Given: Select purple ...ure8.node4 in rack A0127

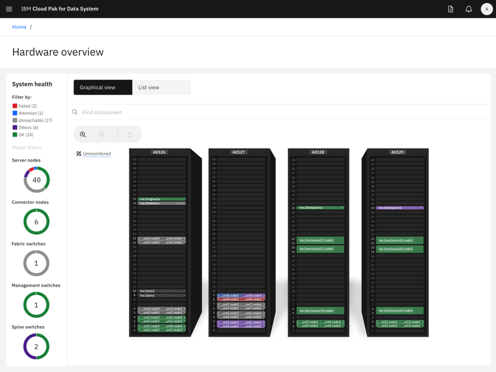Looking at the screenshot, I should (253, 296).
